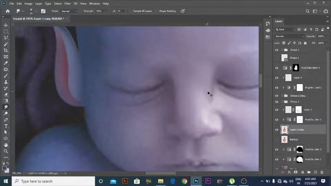
Task: Hide the Brightness/Contrast 1 layer
Action: click(x=277, y=88)
